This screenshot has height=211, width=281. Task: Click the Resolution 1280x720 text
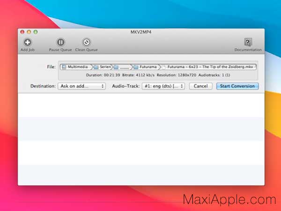pyautogui.click(x=177, y=75)
